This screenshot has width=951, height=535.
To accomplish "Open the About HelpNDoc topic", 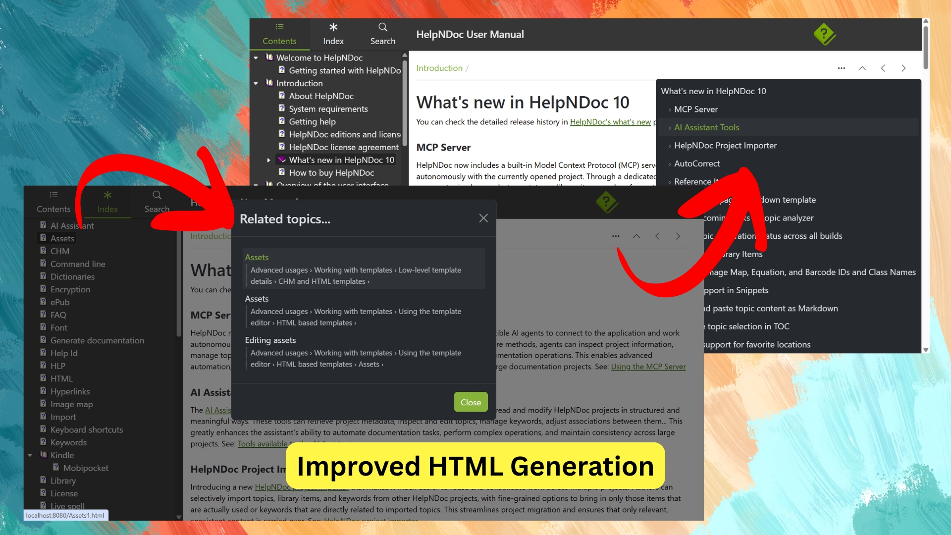I will pyautogui.click(x=321, y=96).
